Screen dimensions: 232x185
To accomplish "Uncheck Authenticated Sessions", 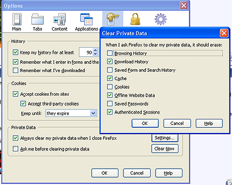I will (x=110, y=112).
